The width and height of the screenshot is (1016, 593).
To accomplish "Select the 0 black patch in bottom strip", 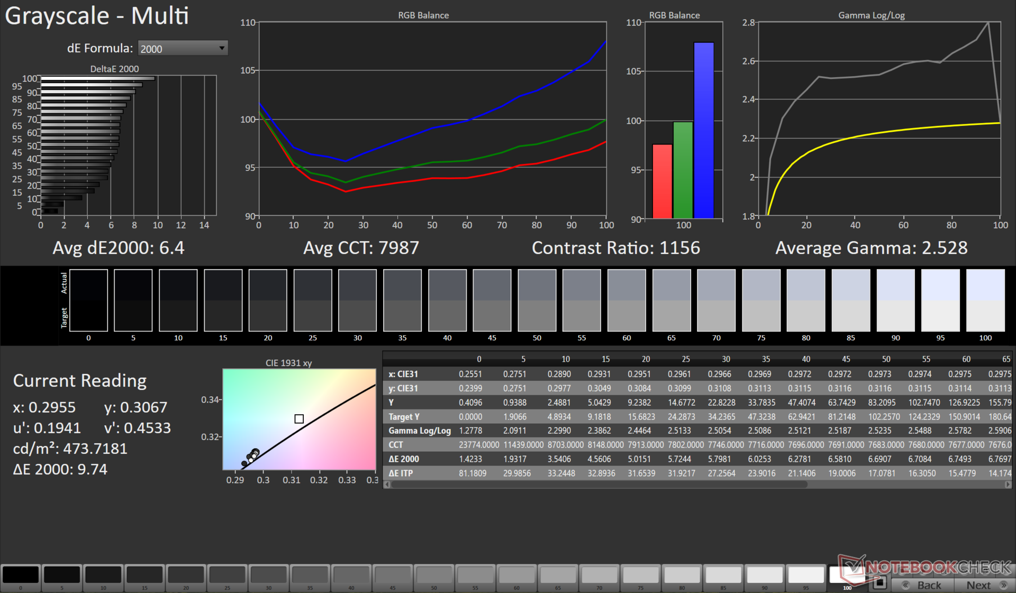I will (21, 575).
